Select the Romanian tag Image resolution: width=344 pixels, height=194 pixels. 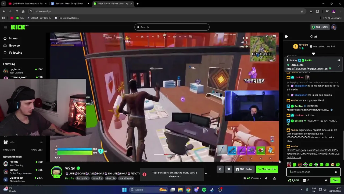(83, 178)
